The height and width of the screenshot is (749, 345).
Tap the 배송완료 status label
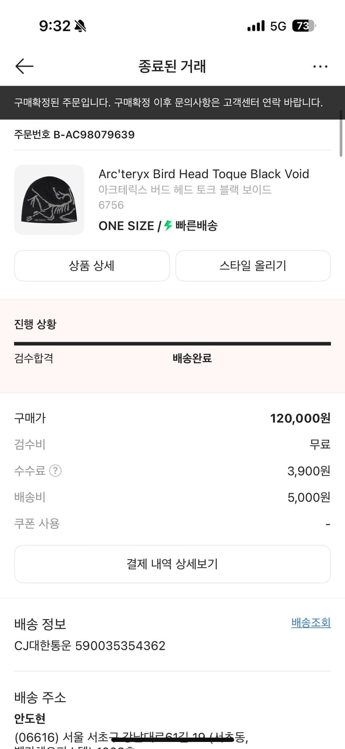point(192,358)
